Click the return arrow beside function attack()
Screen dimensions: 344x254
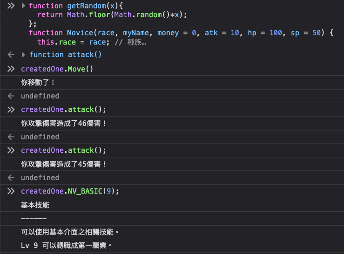[11, 55]
